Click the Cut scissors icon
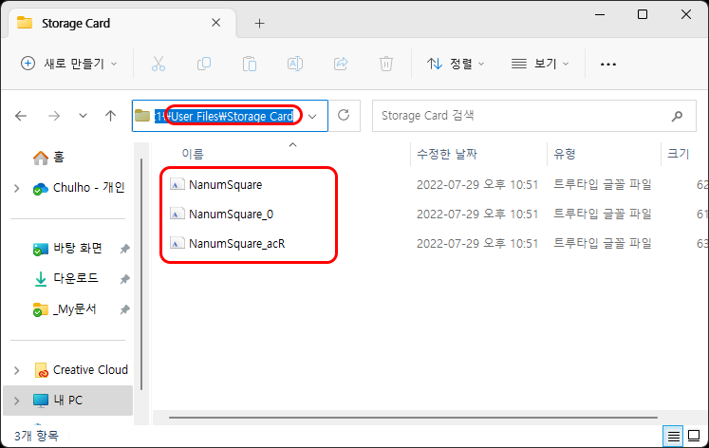The image size is (709, 448). click(x=159, y=64)
